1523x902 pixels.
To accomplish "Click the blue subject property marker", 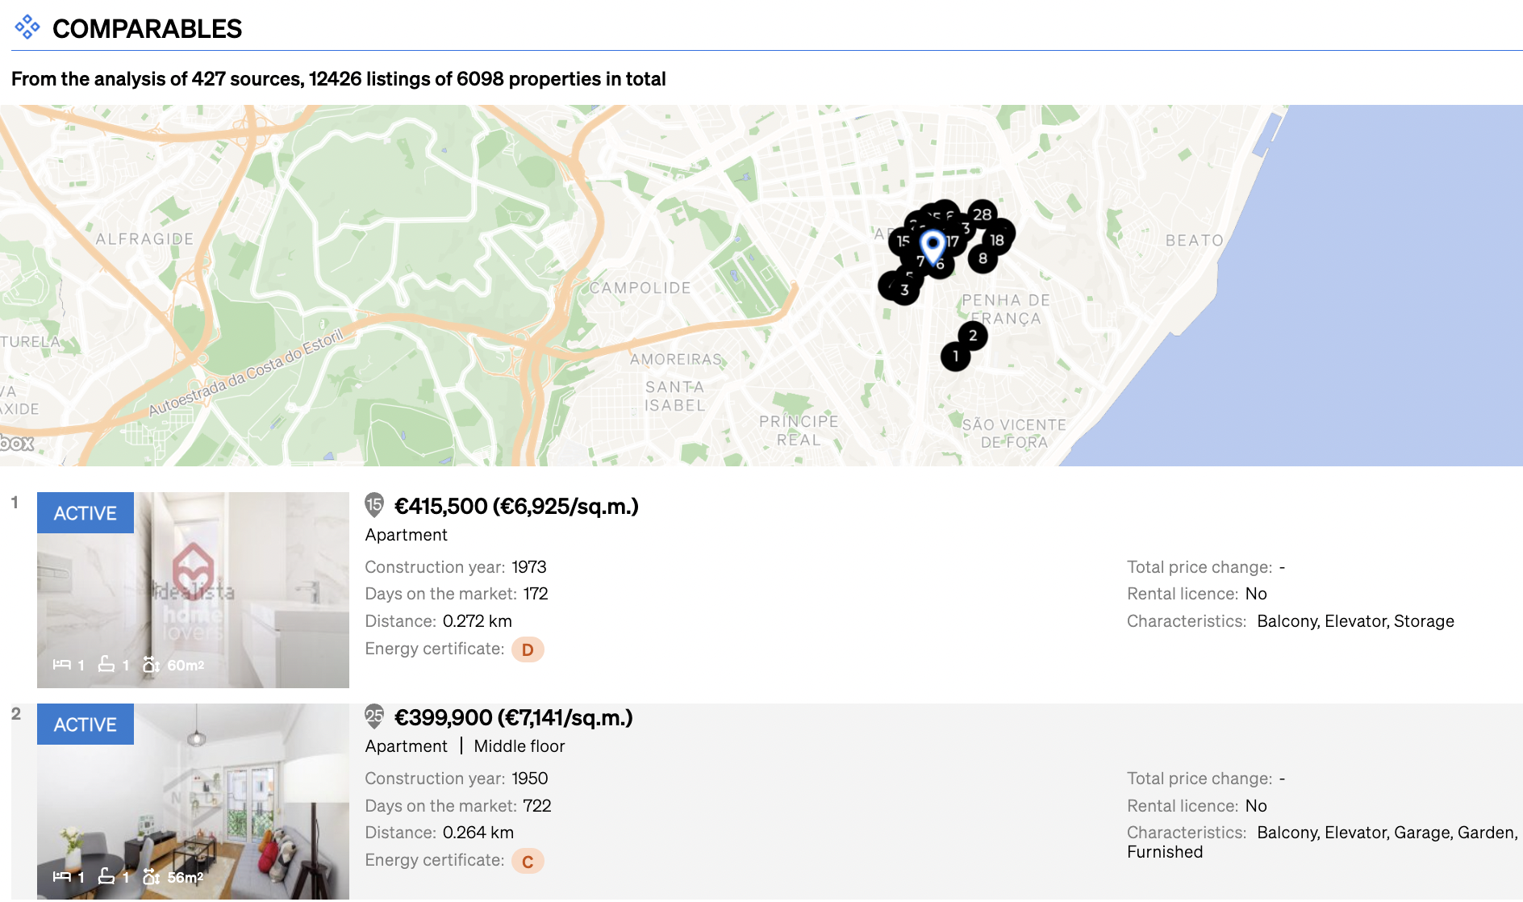I will click(932, 242).
